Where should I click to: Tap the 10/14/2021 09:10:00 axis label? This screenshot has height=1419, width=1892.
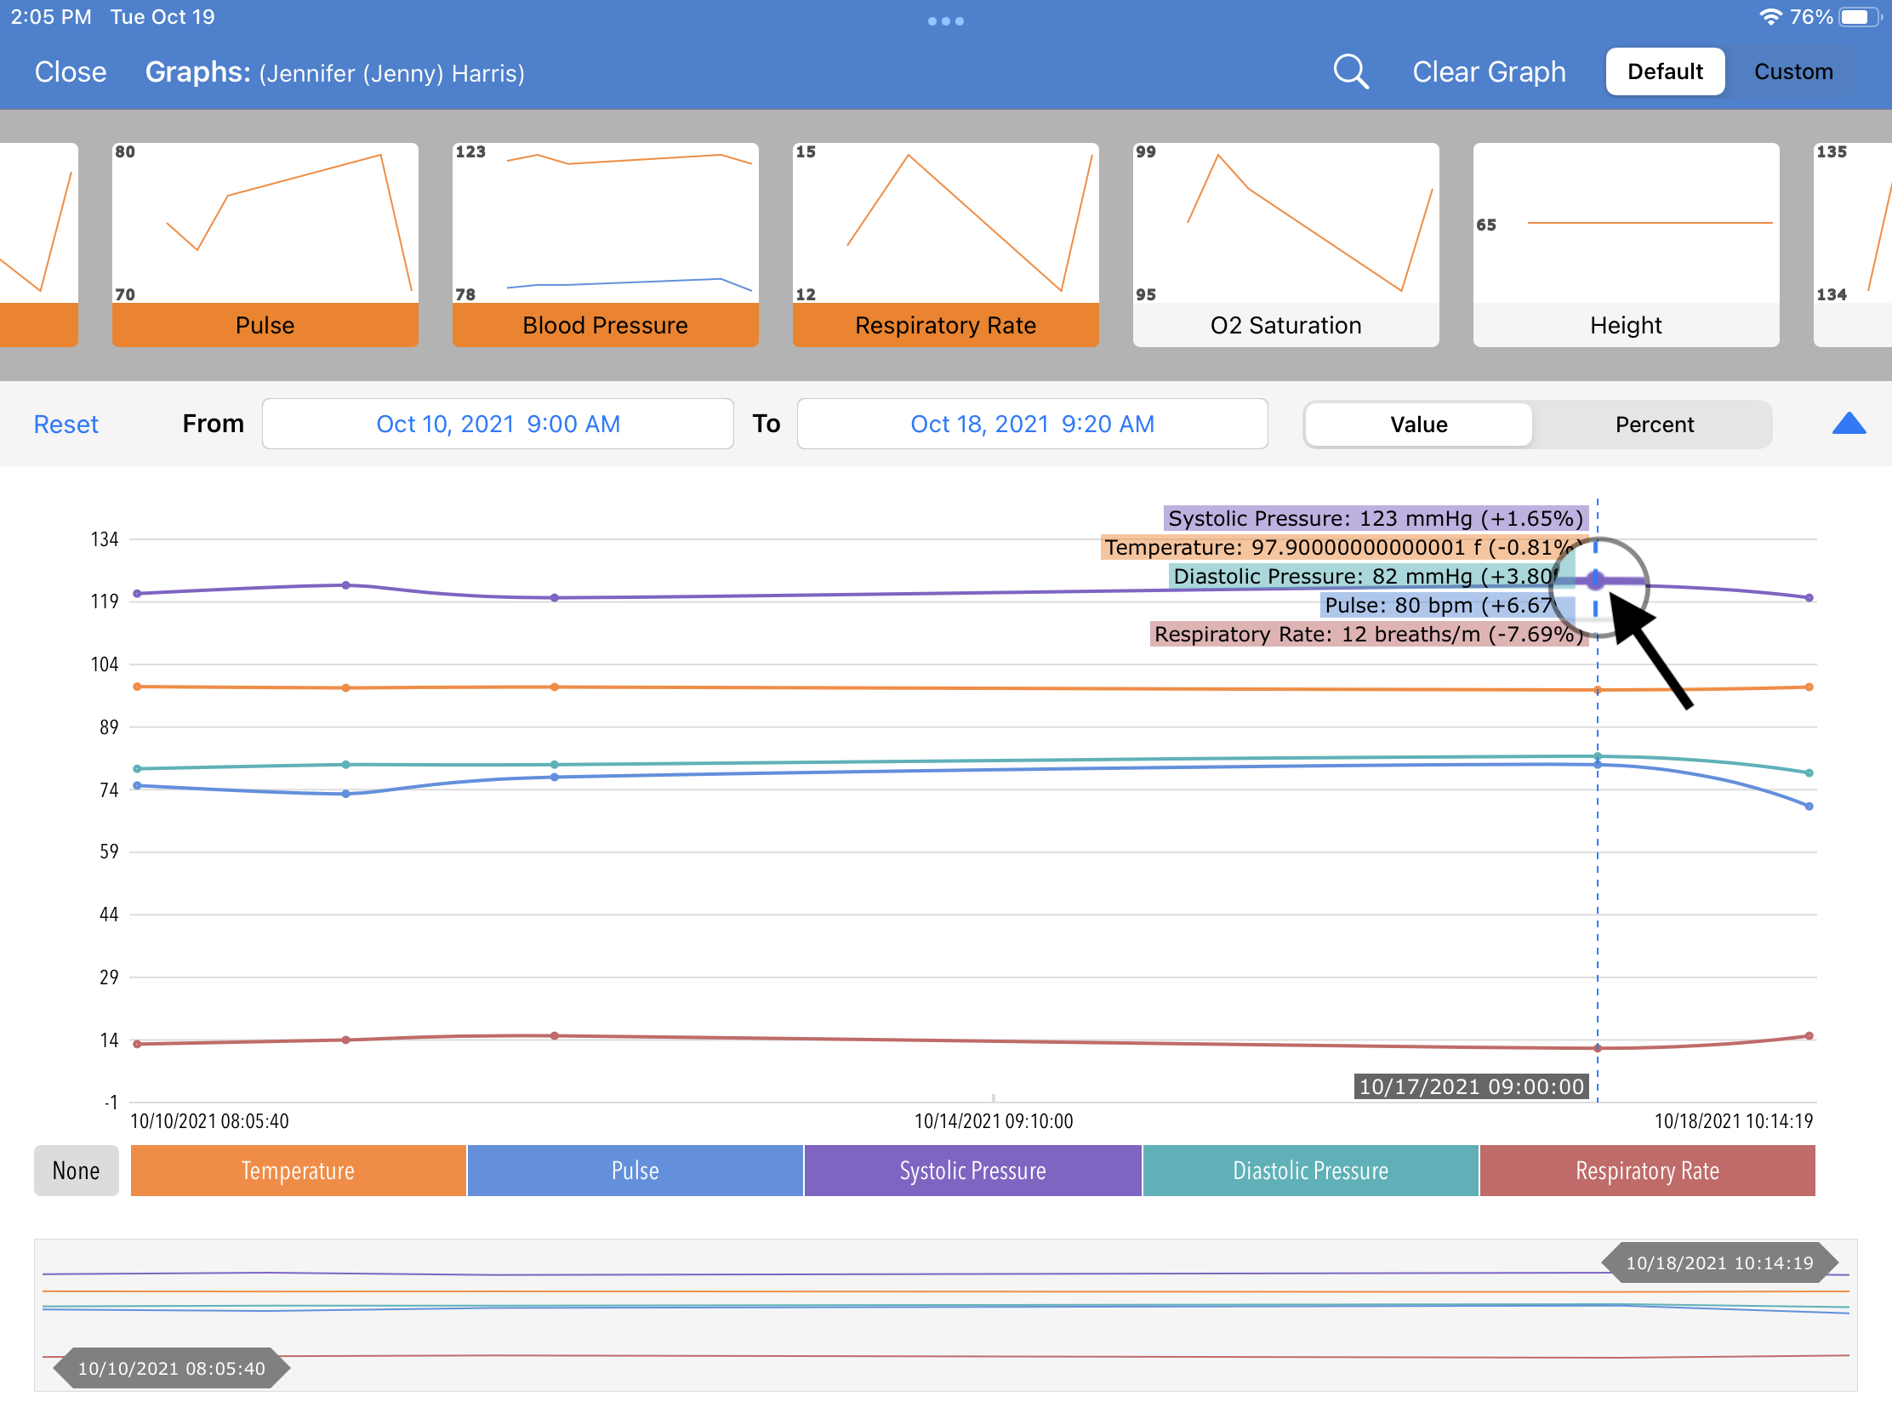[993, 1120]
